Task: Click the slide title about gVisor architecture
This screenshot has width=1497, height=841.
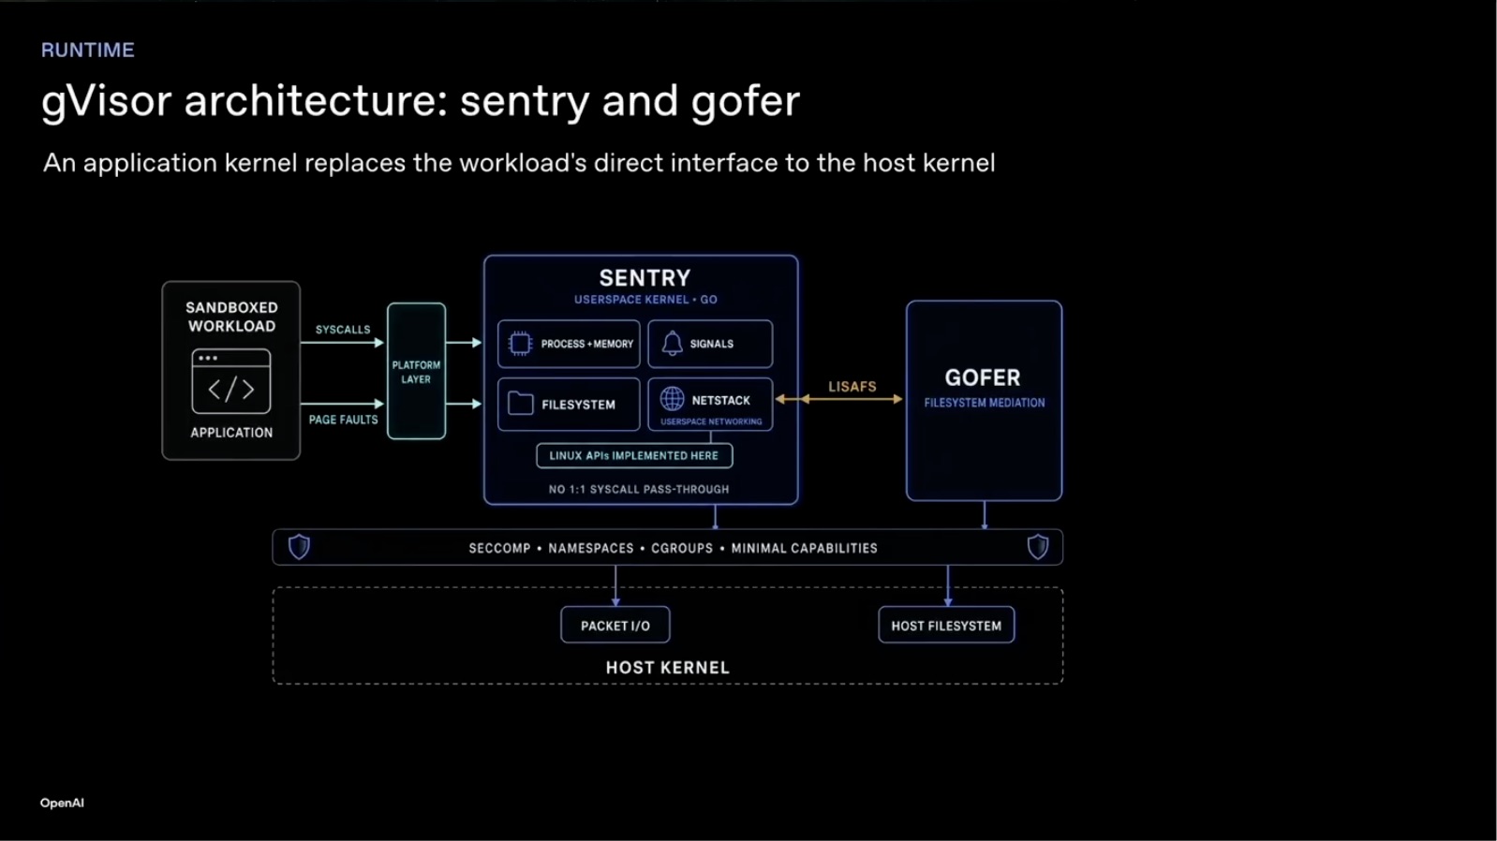Action: [x=421, y=101]
